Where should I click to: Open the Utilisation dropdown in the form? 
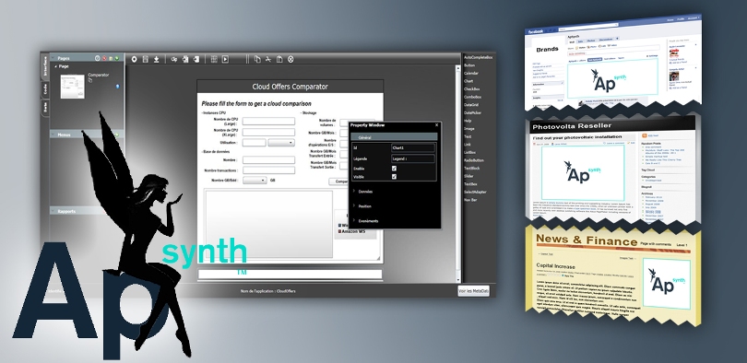281,142
